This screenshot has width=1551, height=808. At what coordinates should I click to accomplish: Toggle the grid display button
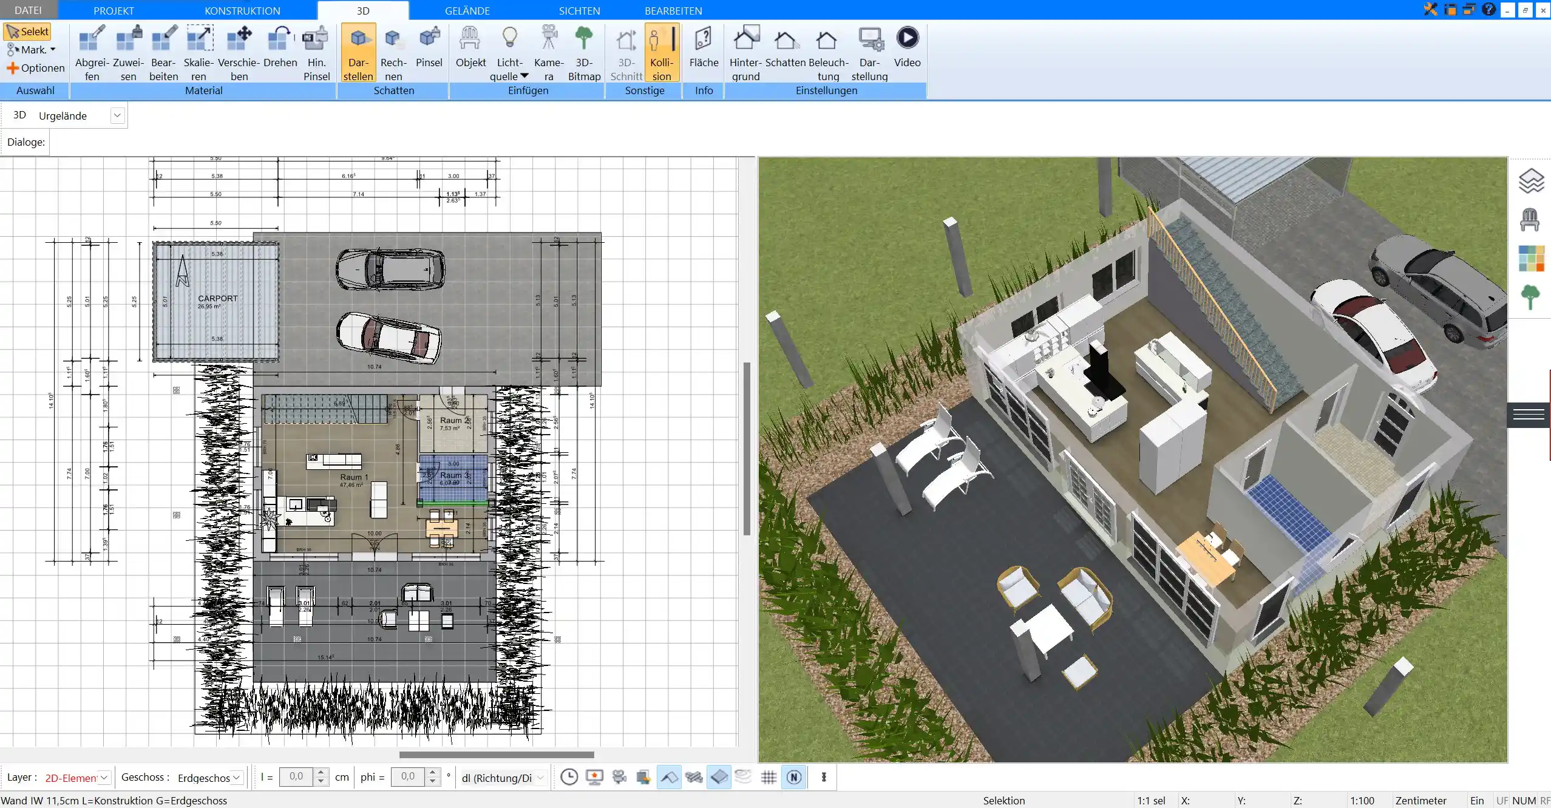click(769, 777)
